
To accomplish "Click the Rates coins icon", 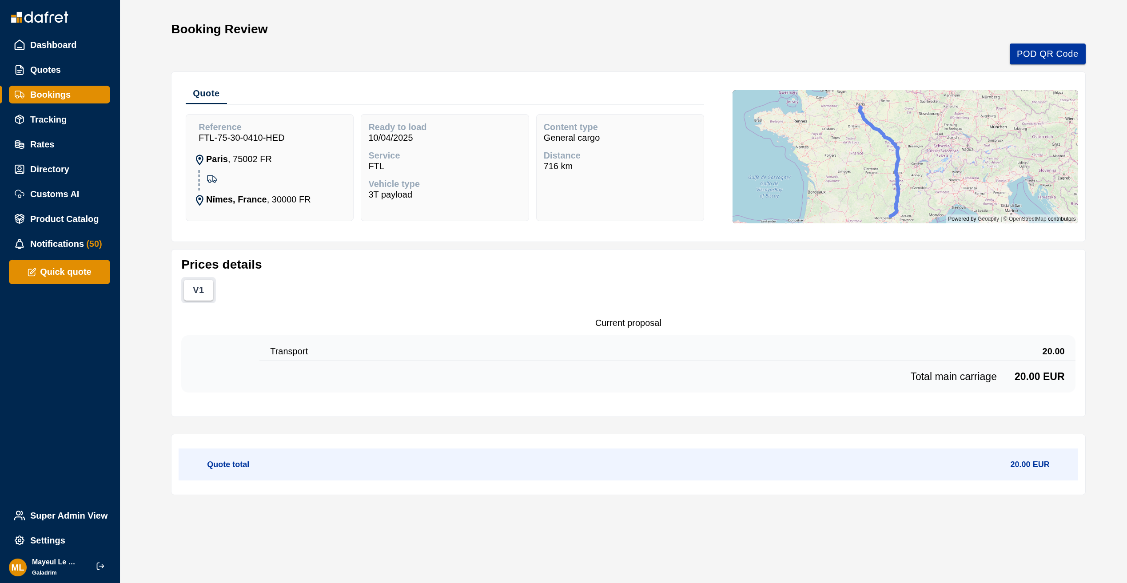I will [20, 144].
